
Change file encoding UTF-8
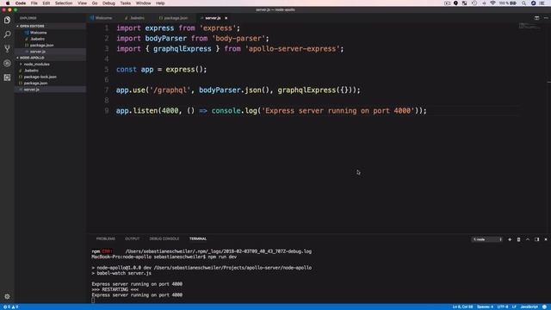click(x=503, y=307)
